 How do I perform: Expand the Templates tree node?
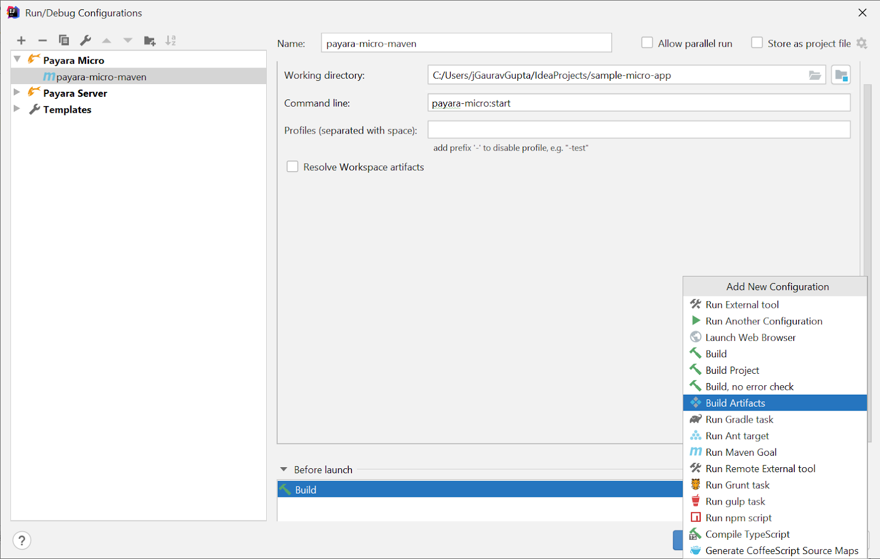(x=17, y=109)
